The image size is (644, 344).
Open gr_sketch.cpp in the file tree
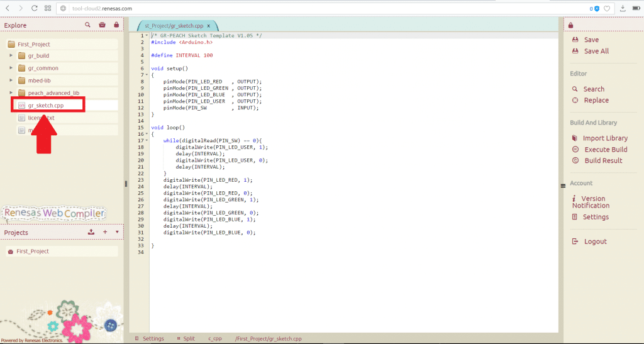(x=46, y=105)
